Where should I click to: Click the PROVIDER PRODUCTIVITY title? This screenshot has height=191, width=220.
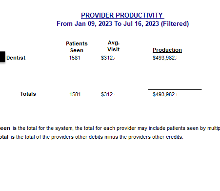point(122,15)
